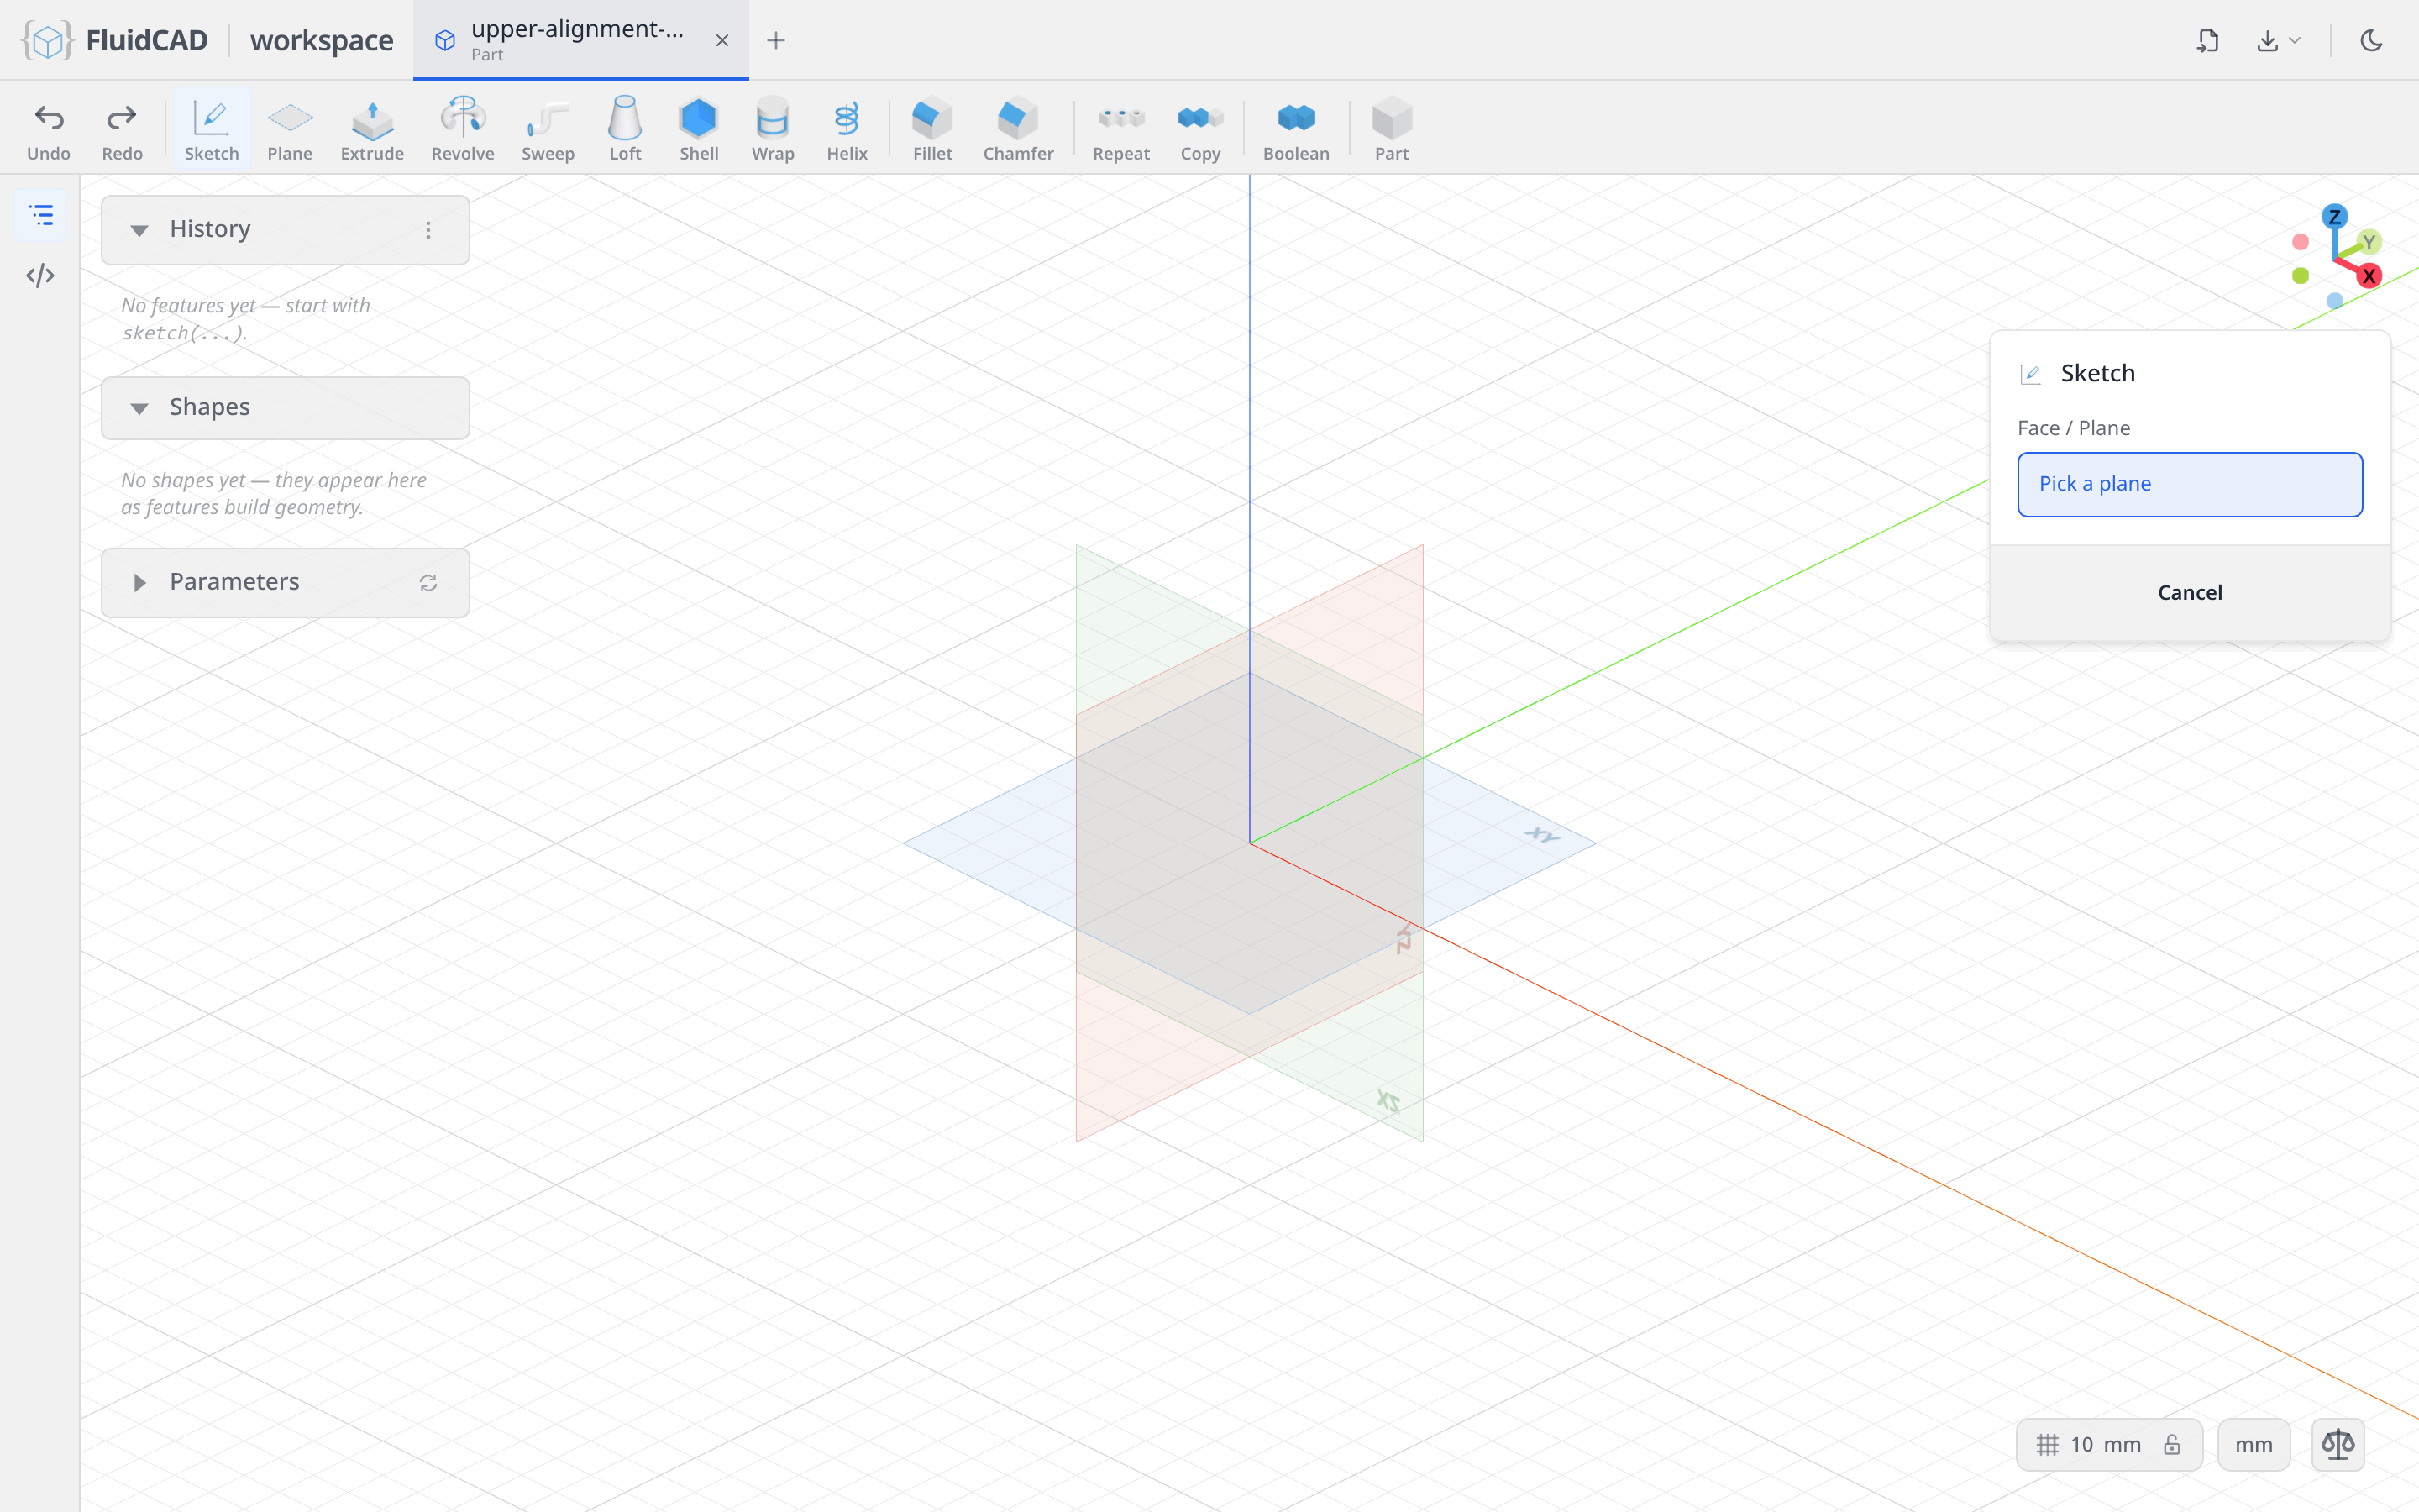Open the mass properties scale icon

(2337, 1444)
